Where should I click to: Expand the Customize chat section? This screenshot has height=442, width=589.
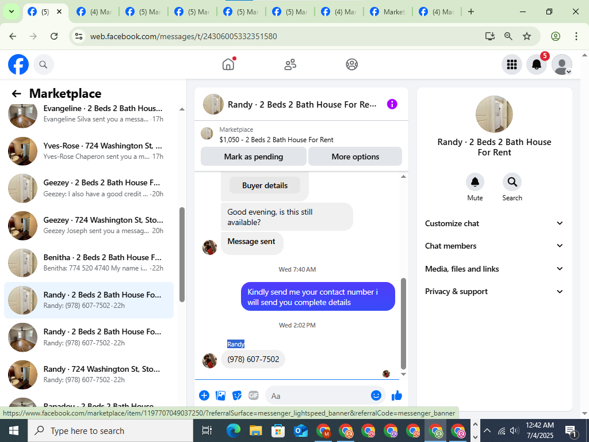click(494, 223)
